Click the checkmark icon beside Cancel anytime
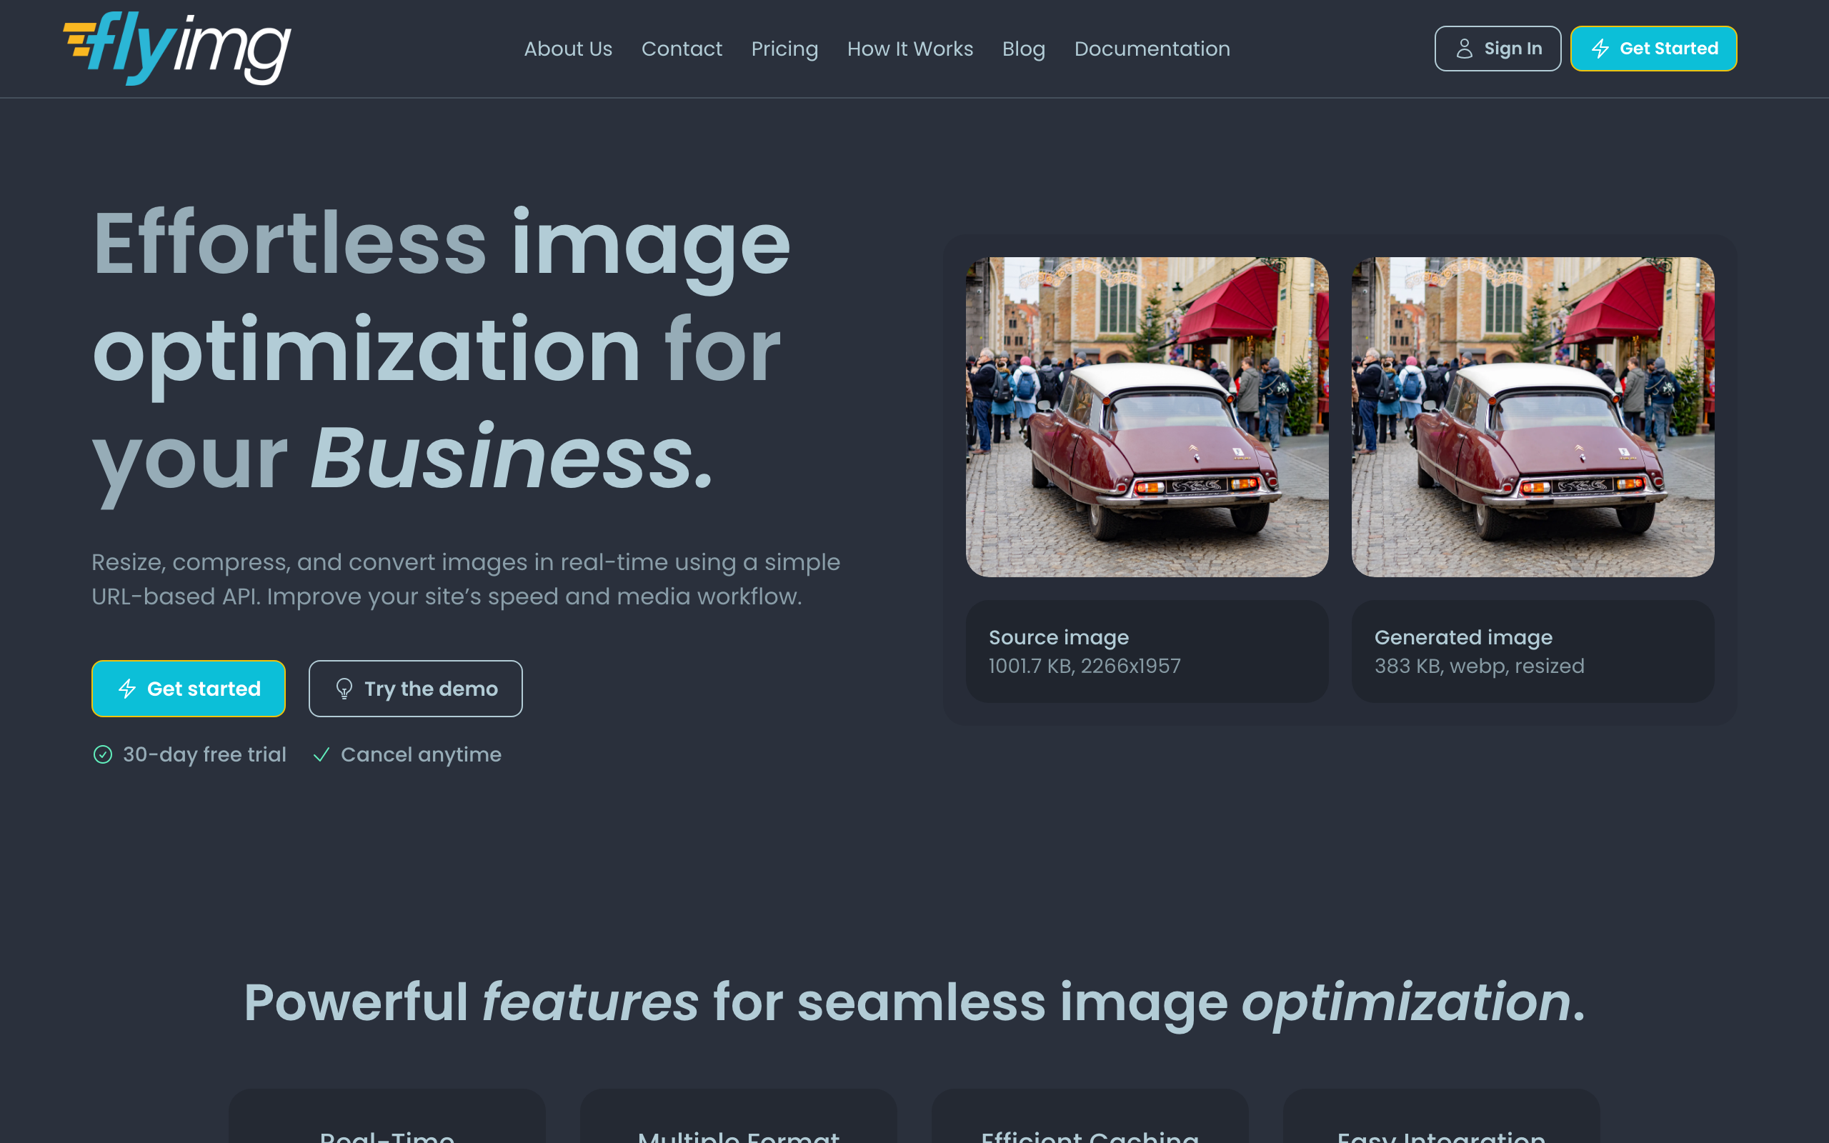Image resolution: width=1829 pixels, height=1143 pixels. pos(322,754)
